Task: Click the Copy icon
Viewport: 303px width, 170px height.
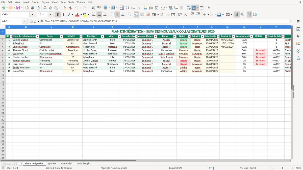Action: 50,8
